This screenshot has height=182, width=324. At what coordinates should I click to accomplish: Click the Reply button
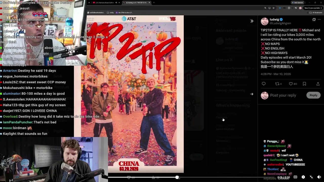point(313,95)
